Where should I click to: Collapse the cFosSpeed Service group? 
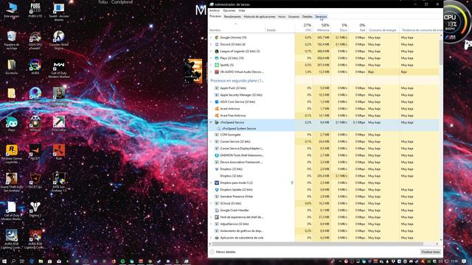pos(211,123)
